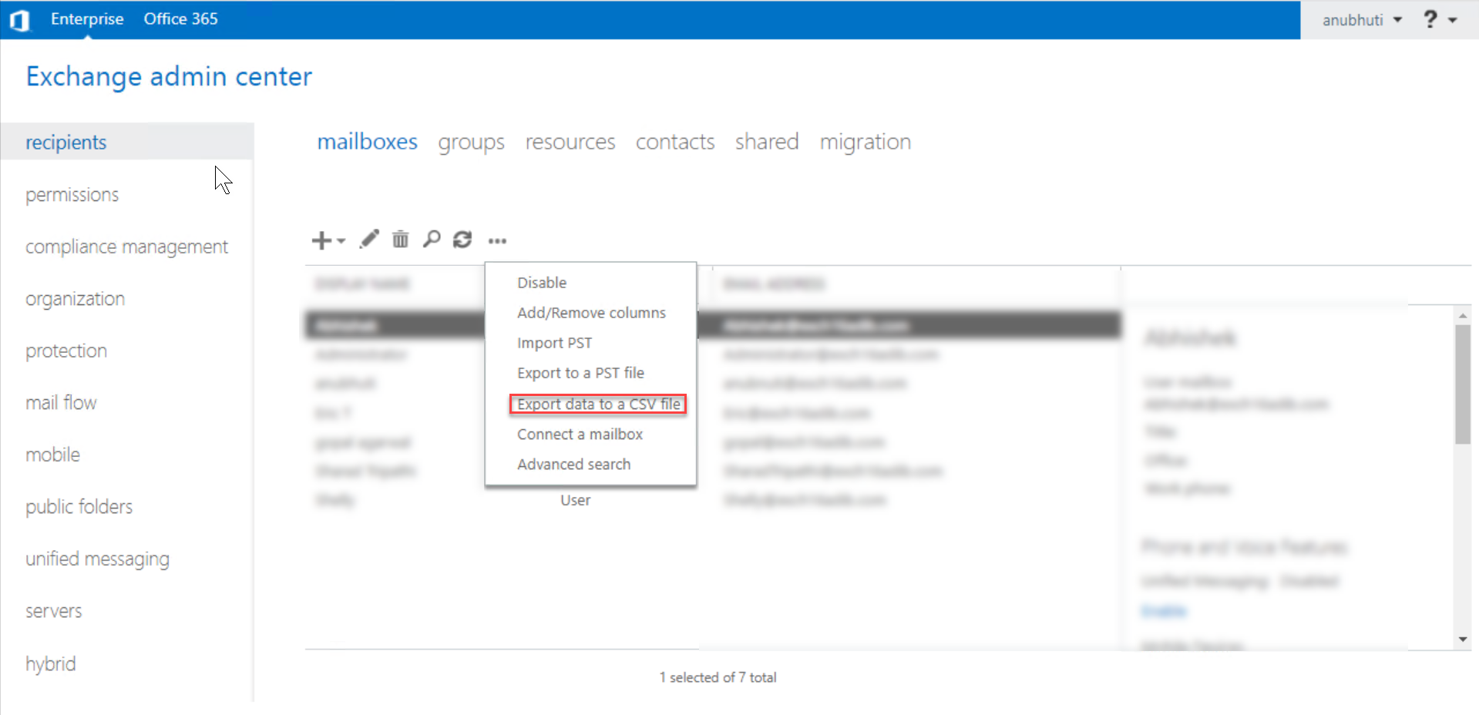Open the migration tab
1479x715 pixels.
(865, 143)
